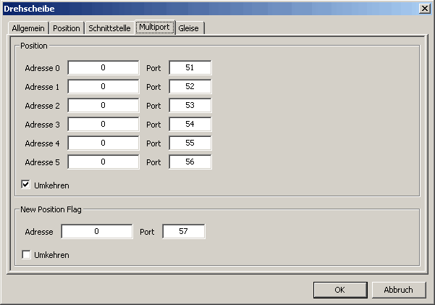Click the Port field showing 51

pyautogui.click(x=190, y=67)
